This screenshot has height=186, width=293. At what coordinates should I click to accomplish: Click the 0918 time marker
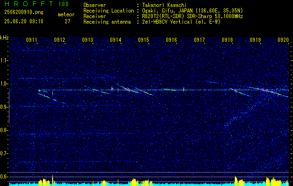click(227, 40)
